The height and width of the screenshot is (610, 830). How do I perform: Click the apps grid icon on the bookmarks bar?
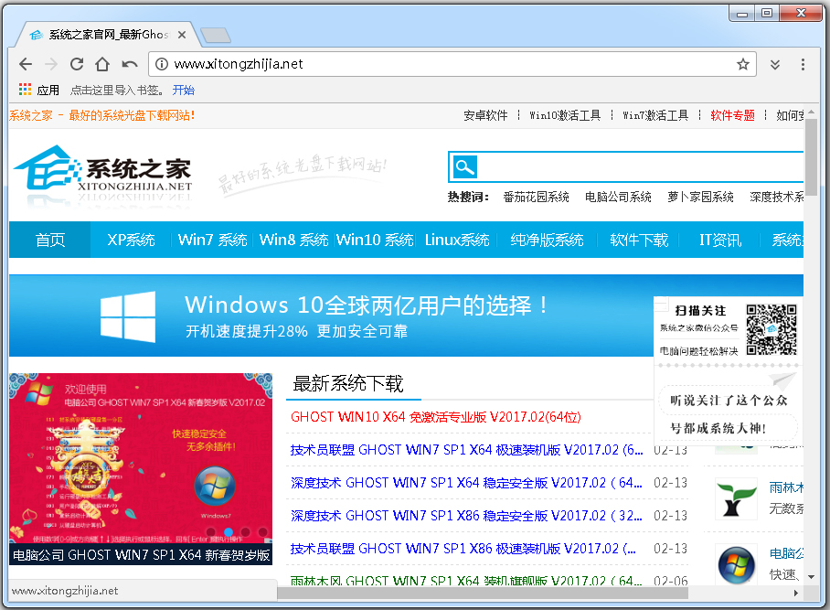coord(24,89)
